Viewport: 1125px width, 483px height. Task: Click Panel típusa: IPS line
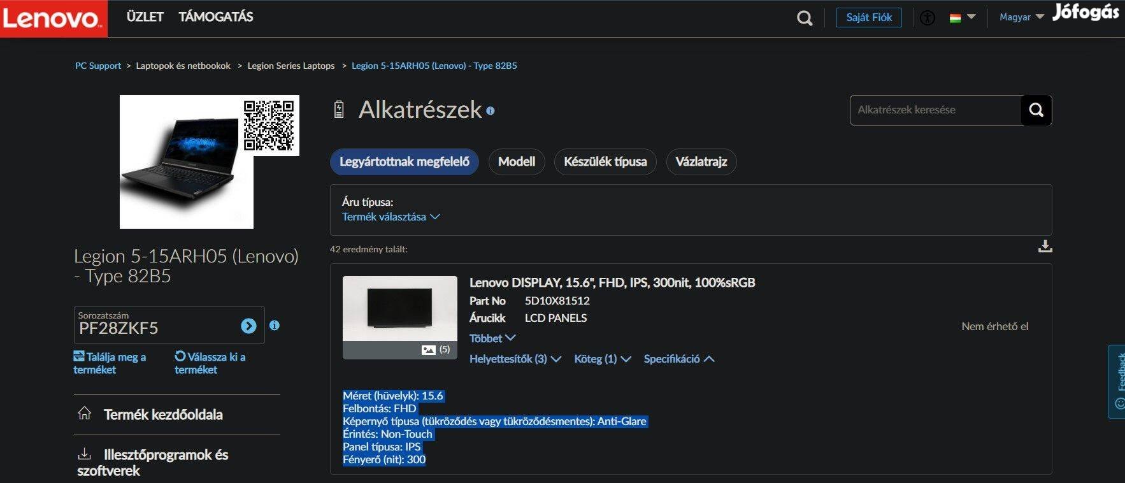[382, 447]
